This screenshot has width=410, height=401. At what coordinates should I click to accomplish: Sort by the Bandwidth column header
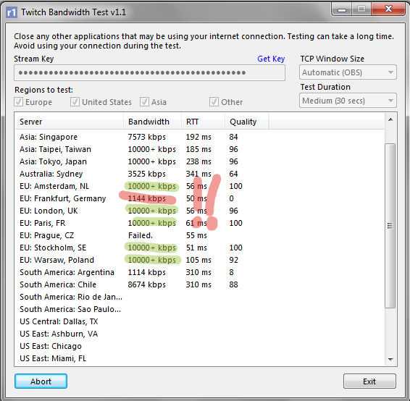(152, 122)
